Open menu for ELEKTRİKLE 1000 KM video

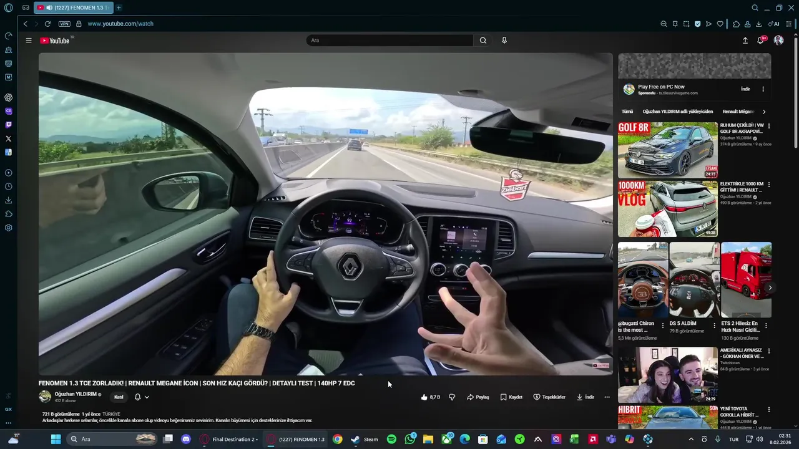[768, 185]
